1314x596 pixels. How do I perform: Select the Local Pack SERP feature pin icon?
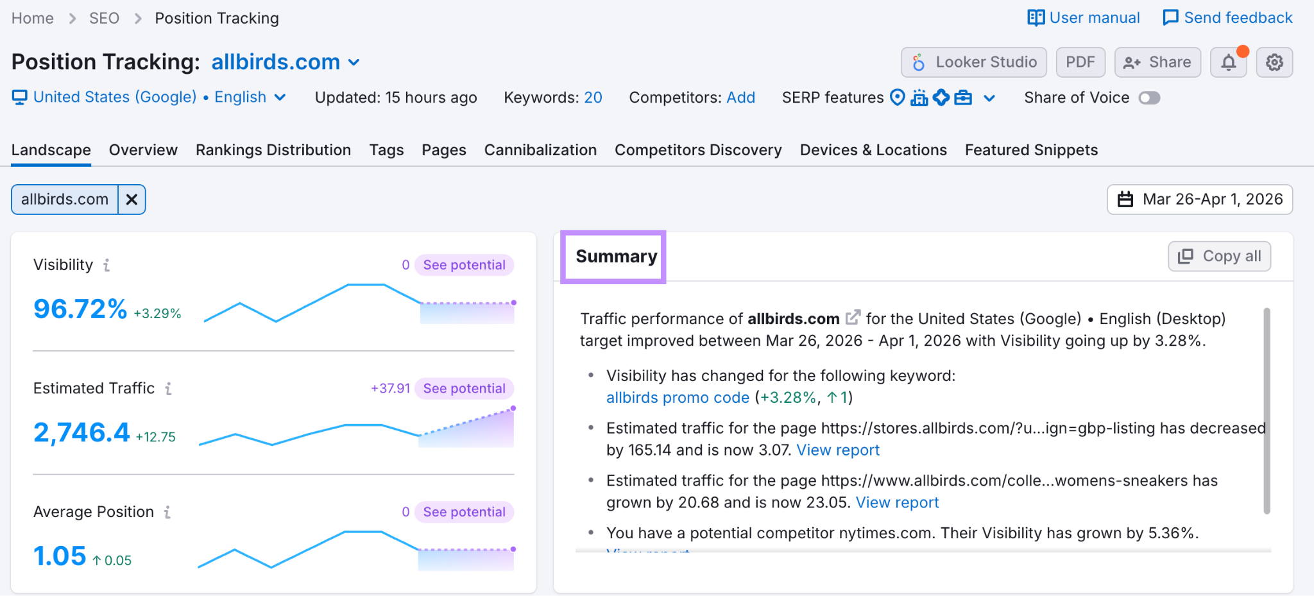[898, 98]
